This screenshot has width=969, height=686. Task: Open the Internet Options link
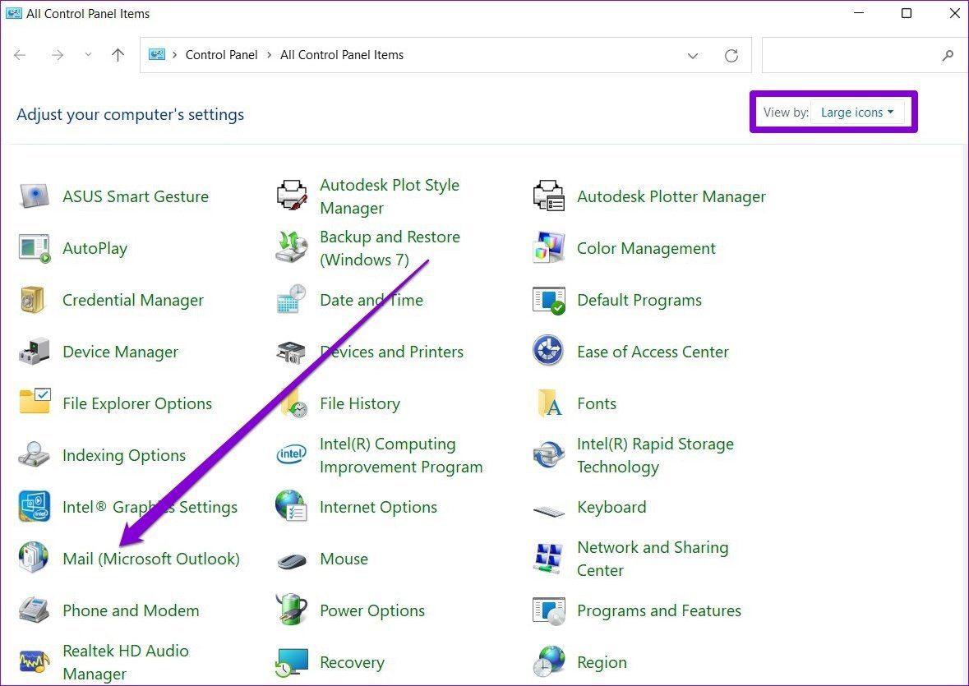(378, 507)
